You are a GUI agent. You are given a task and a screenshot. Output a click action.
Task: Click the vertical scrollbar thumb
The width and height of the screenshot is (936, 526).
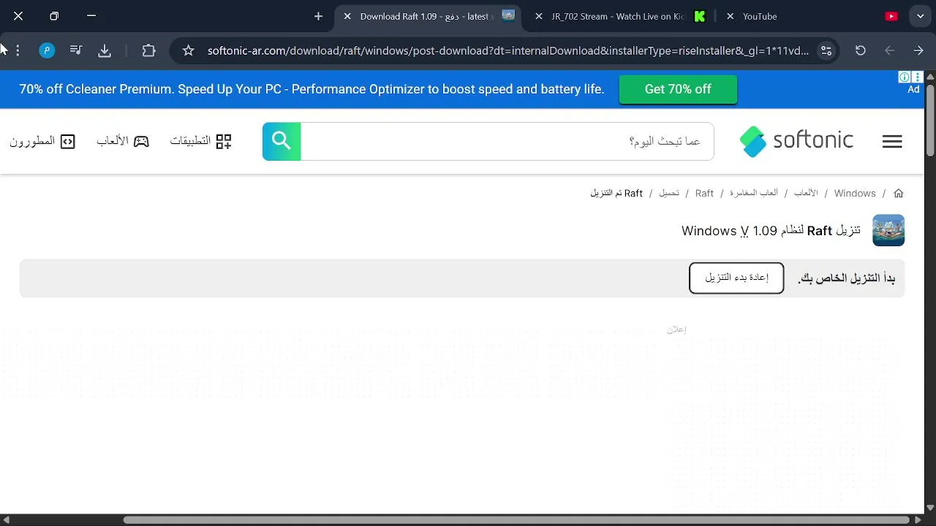coord(930,120)
